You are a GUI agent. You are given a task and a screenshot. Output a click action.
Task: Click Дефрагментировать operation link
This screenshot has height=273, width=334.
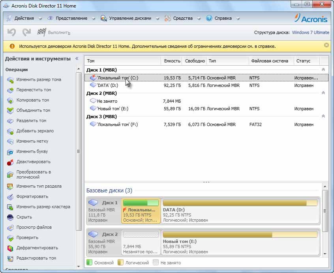point(37,248)
